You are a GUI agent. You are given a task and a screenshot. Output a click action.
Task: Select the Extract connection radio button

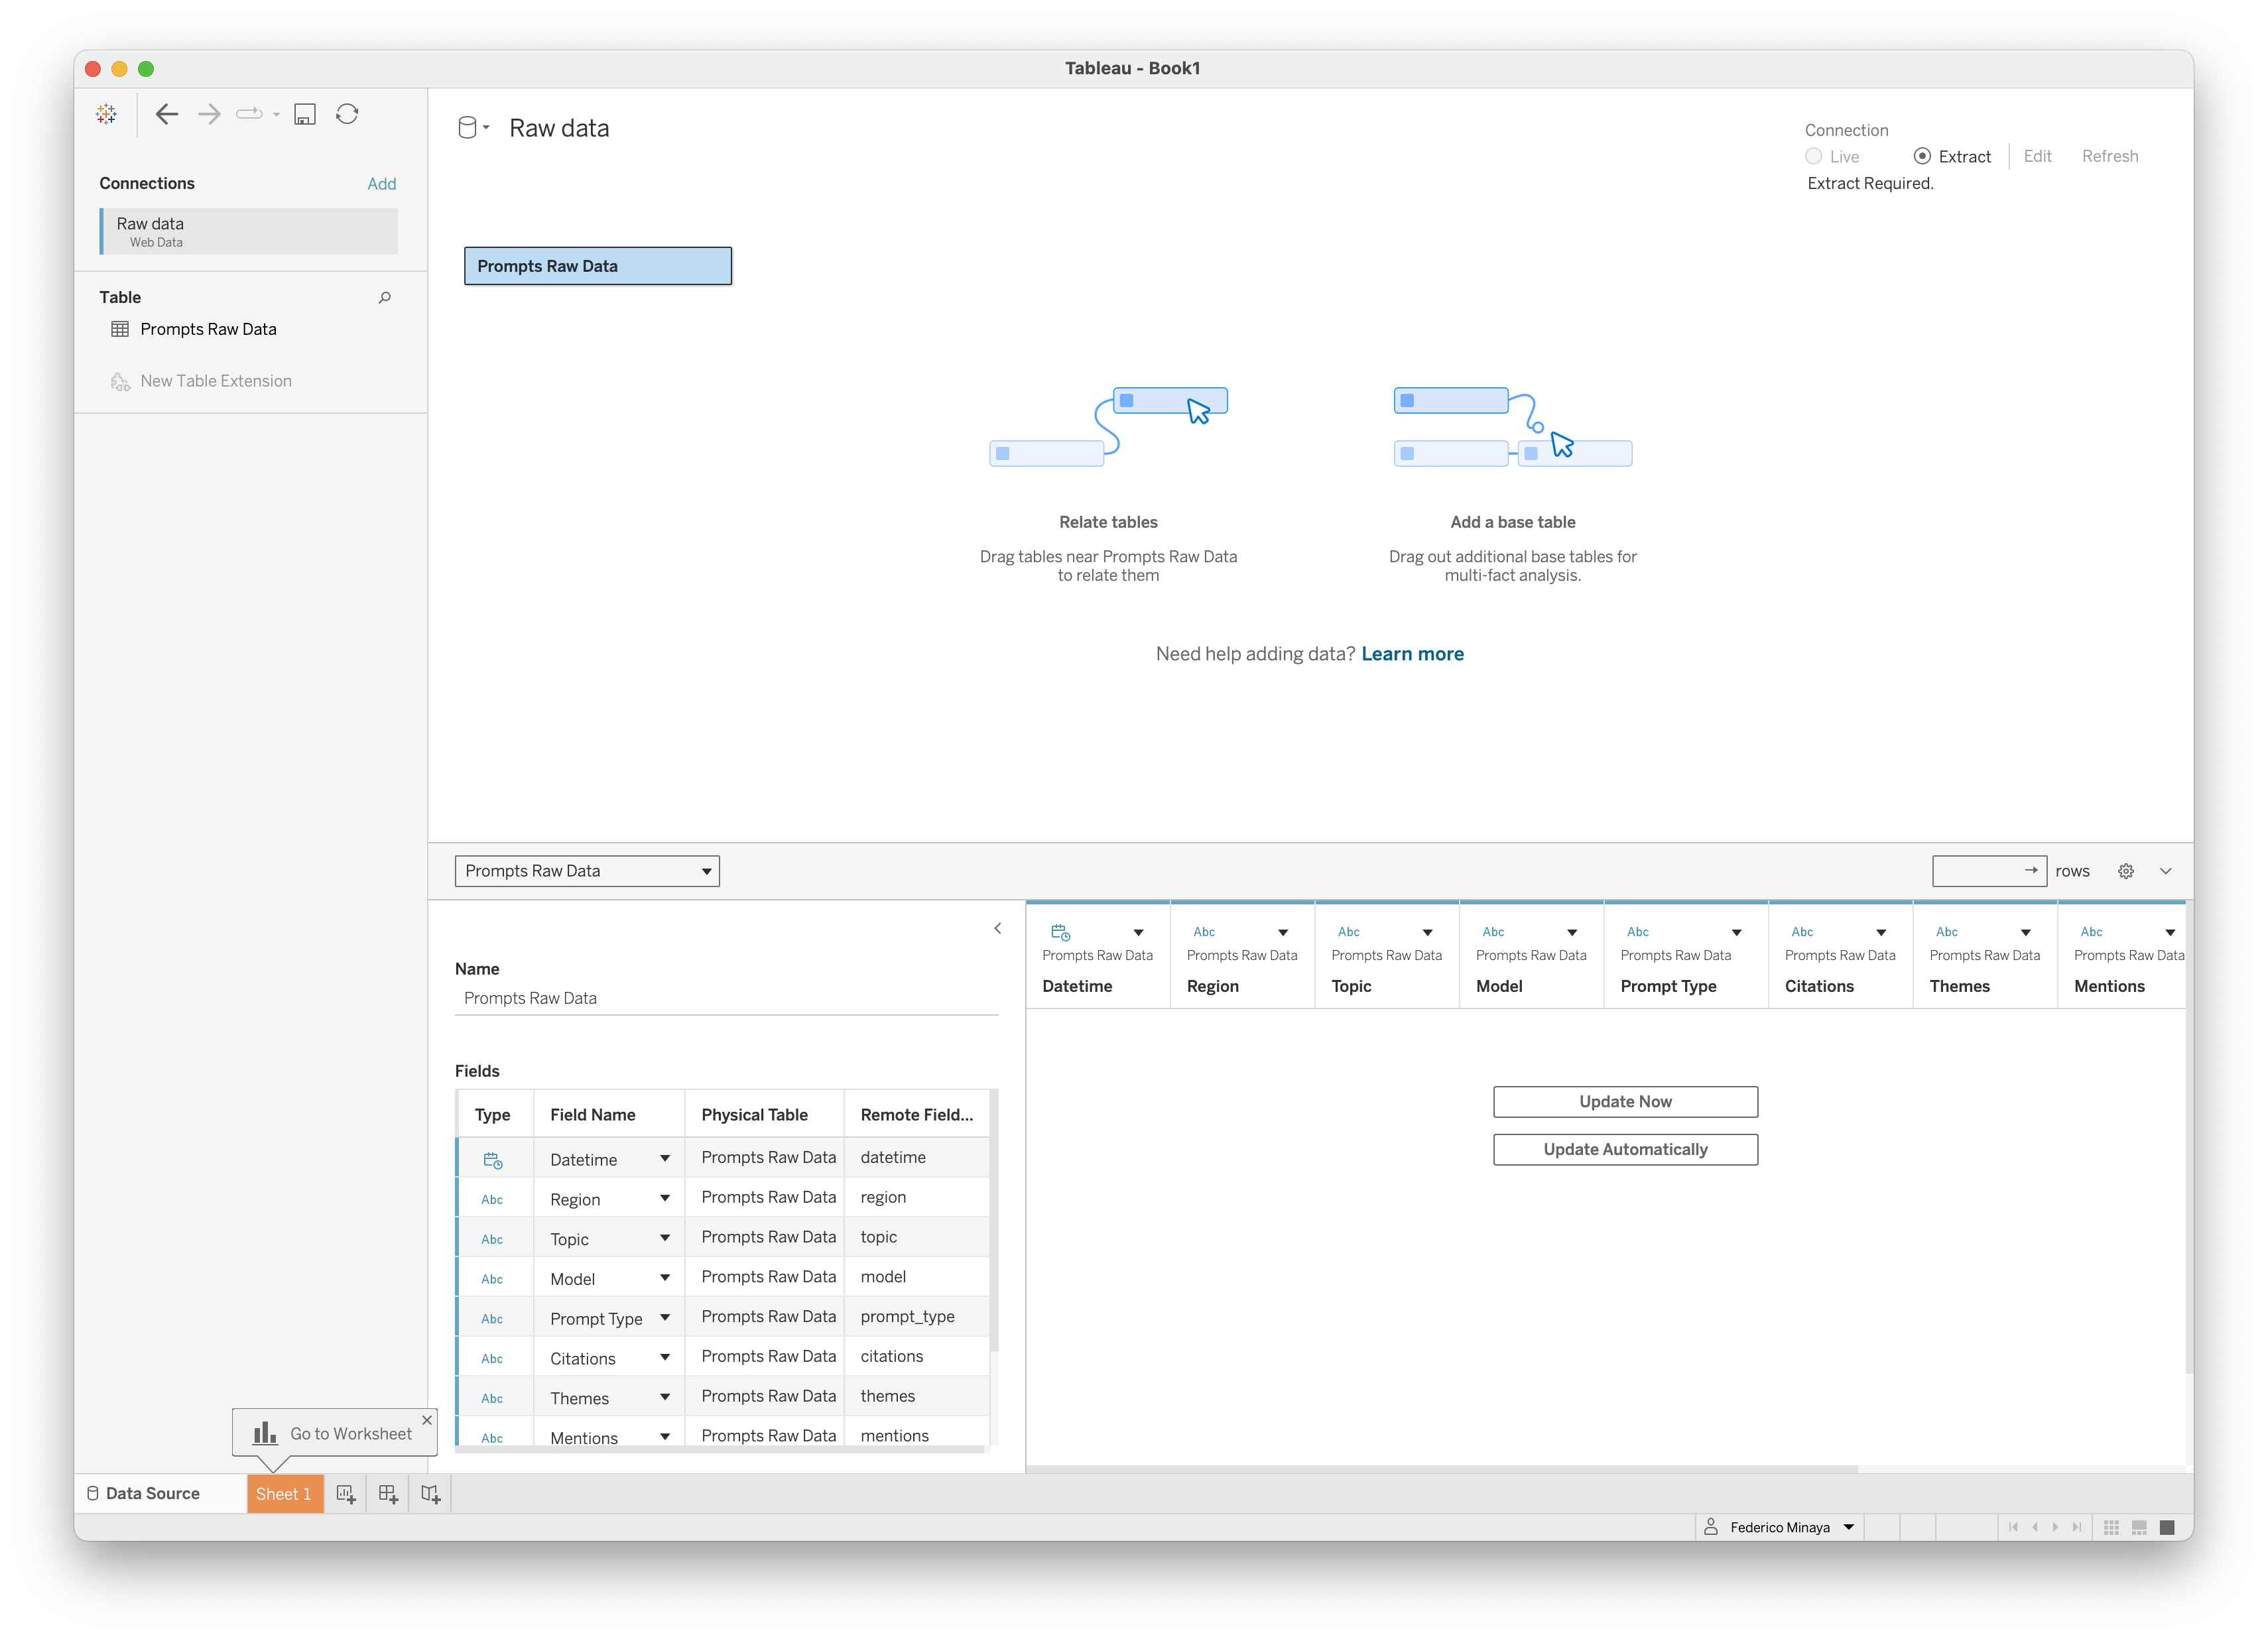tap(1921, 156)
